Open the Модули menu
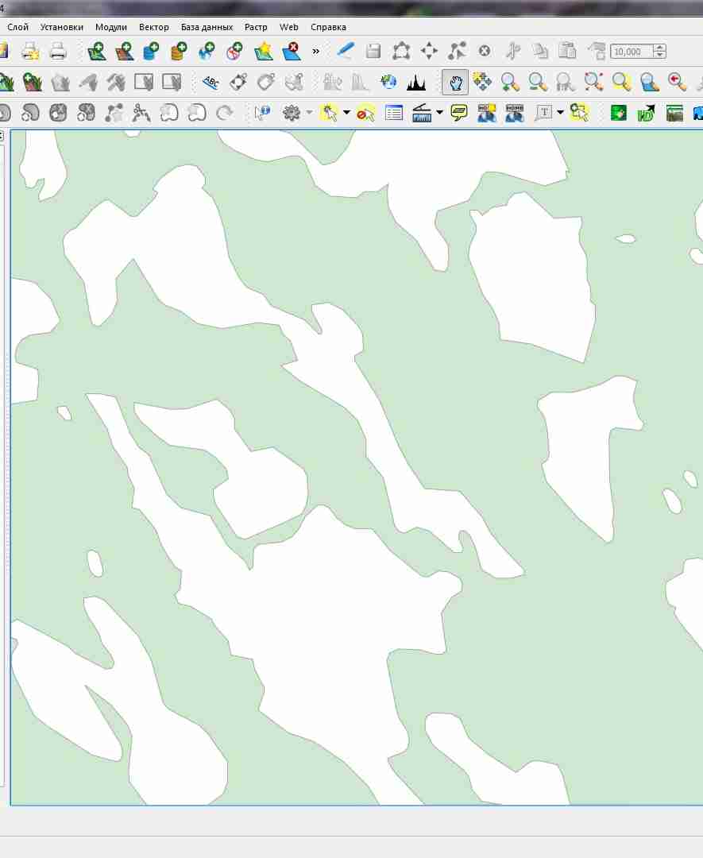This screenshot has height=858, width=703. pyautogui.click(x=111, y=27)
